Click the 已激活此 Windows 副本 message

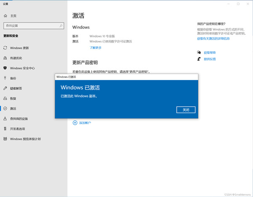[79, 96]
